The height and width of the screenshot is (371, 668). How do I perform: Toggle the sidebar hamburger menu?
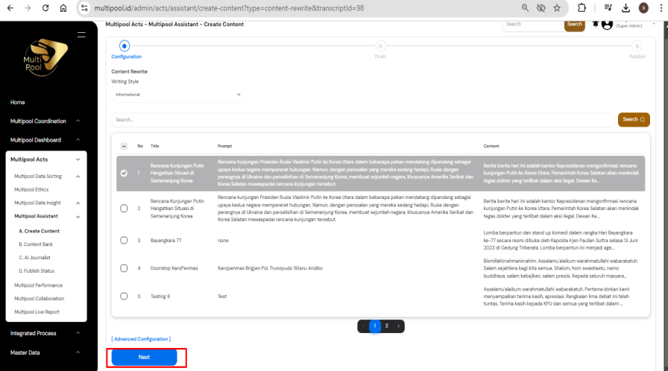(x=81, y=34)
